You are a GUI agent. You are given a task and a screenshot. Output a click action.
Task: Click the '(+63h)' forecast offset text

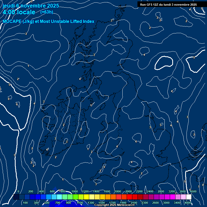[47, 12]
